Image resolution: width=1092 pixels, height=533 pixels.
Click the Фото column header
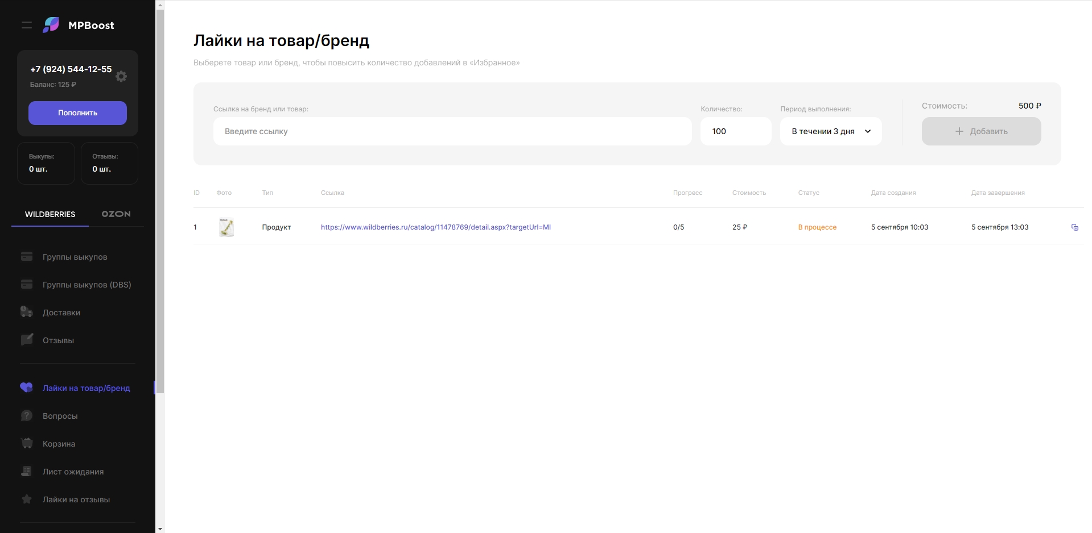coord(224,193)
